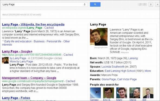
Task: Open the large Larry Page photo in knowledge panel
Action: (99, 37)
